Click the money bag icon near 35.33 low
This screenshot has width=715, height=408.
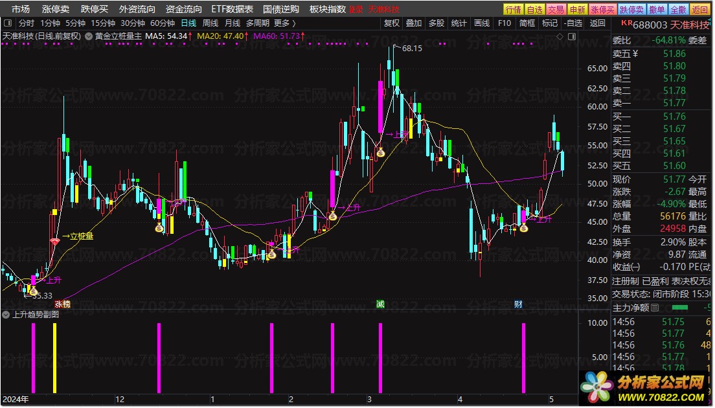(x=33, y=291)
